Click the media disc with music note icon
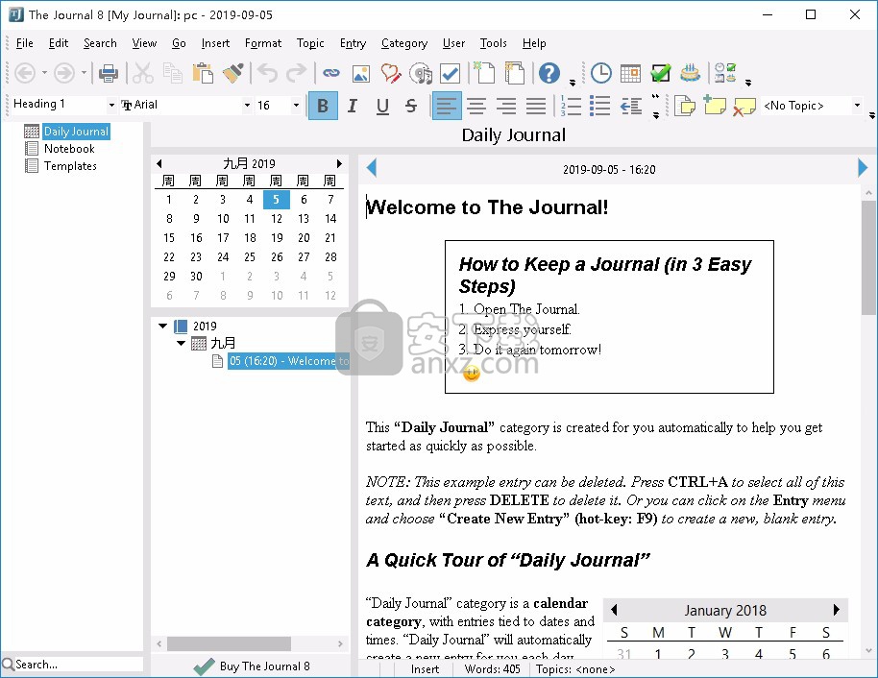This screenshot has width=878, height=678. pos(421,73)
